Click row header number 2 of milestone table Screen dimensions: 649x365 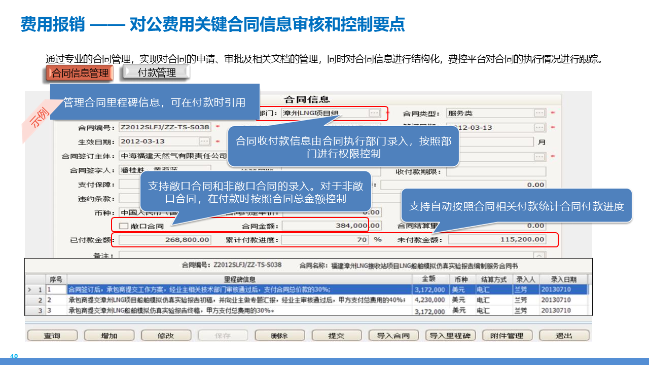35,300
